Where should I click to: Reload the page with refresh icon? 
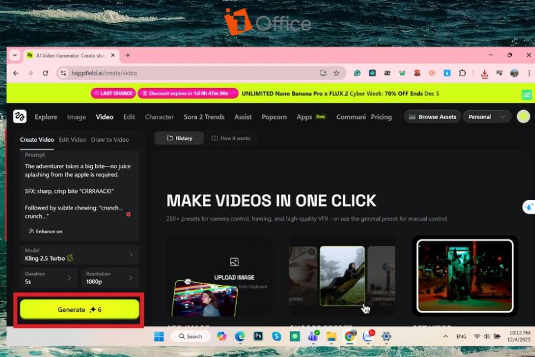point(45,73)
